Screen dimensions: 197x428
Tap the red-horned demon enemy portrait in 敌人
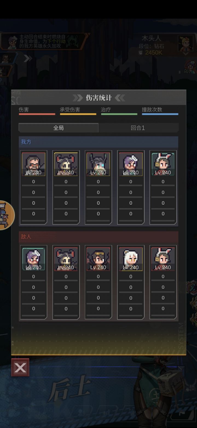tap(66, 259)
